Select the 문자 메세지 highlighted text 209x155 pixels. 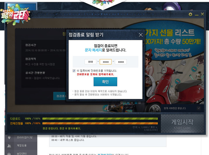tap(93, 50)
